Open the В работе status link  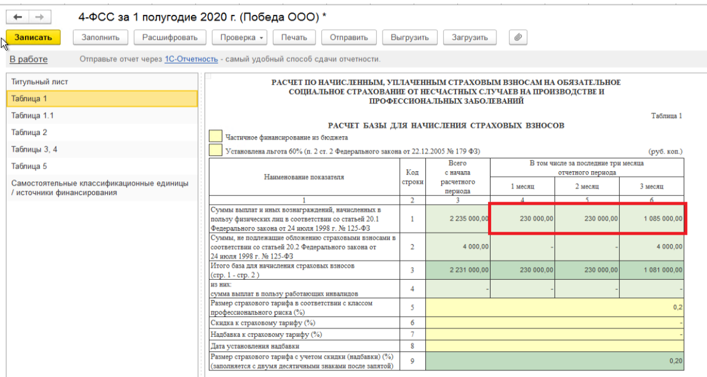point(28,59)
